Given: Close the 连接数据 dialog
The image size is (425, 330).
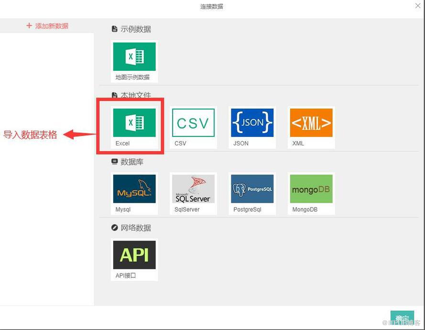Looking at the screenshot, I should click(x=418, y=6).
